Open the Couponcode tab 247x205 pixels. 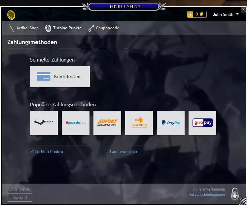[108, 28]
